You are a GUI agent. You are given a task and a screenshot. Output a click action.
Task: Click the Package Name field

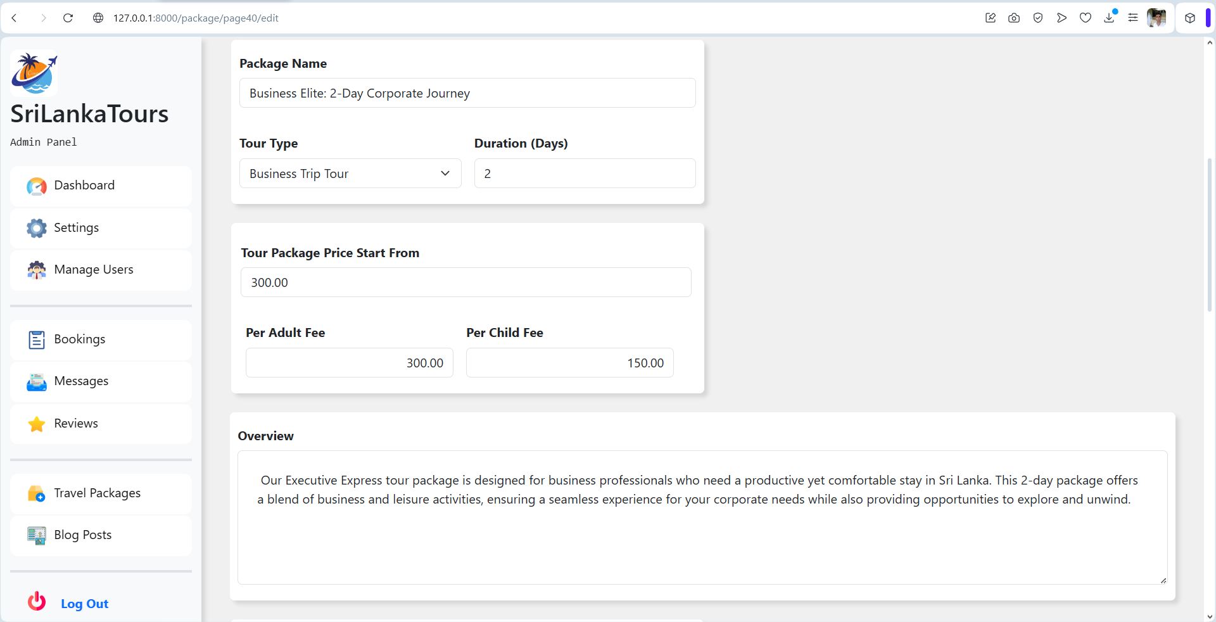tap(467, 93)
